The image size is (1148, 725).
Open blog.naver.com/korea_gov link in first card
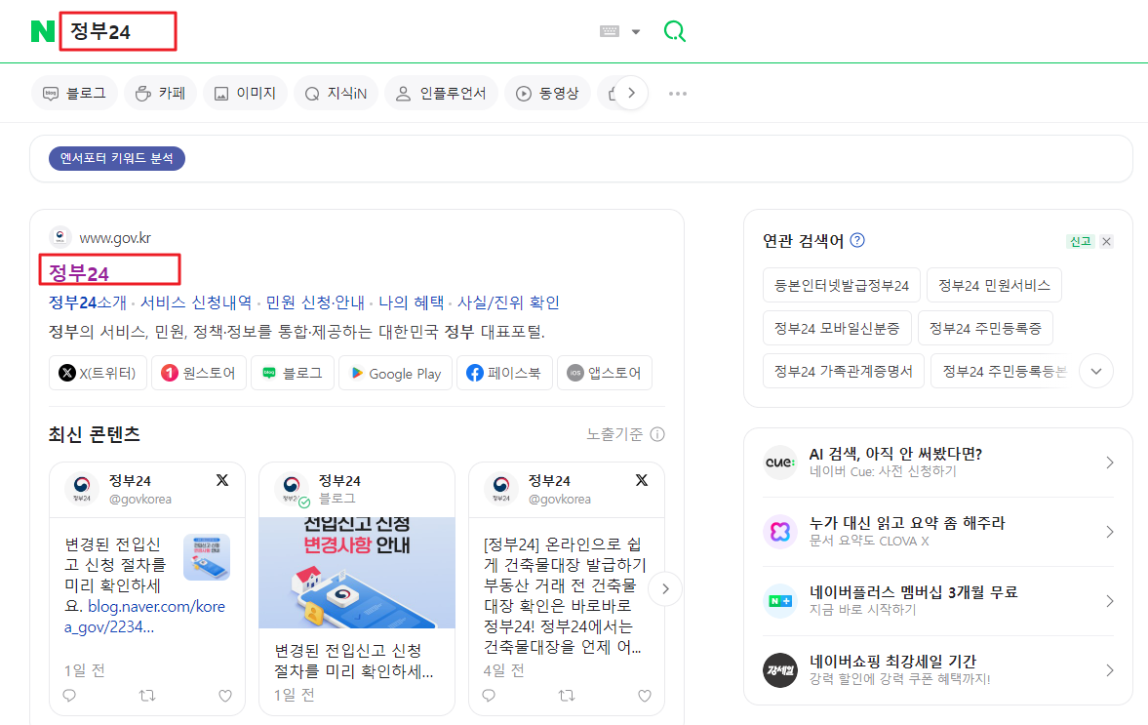[145, 617]
